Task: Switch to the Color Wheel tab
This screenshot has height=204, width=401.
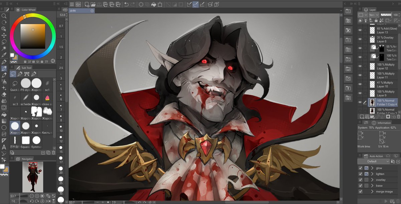Action: pos(26,10)
